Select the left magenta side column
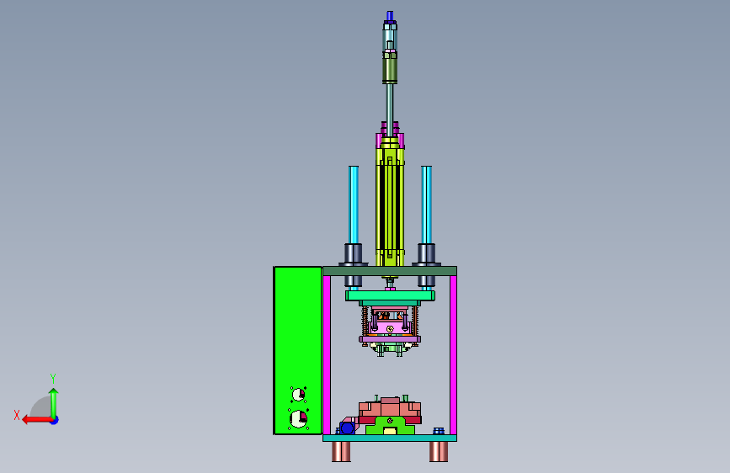The image size is (730, 473). [x=327, y=355]
